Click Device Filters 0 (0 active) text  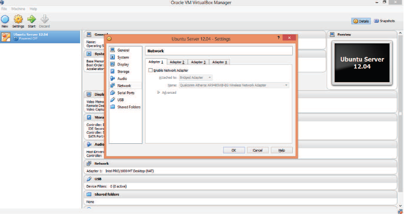pos(106,186)
